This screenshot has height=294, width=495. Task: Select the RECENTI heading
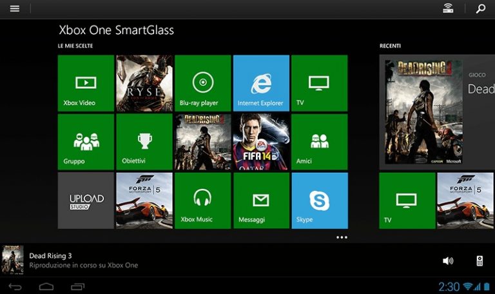pos(390,46)
